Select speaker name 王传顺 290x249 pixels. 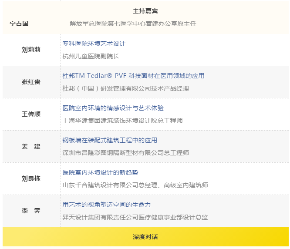tap(31, 114)
